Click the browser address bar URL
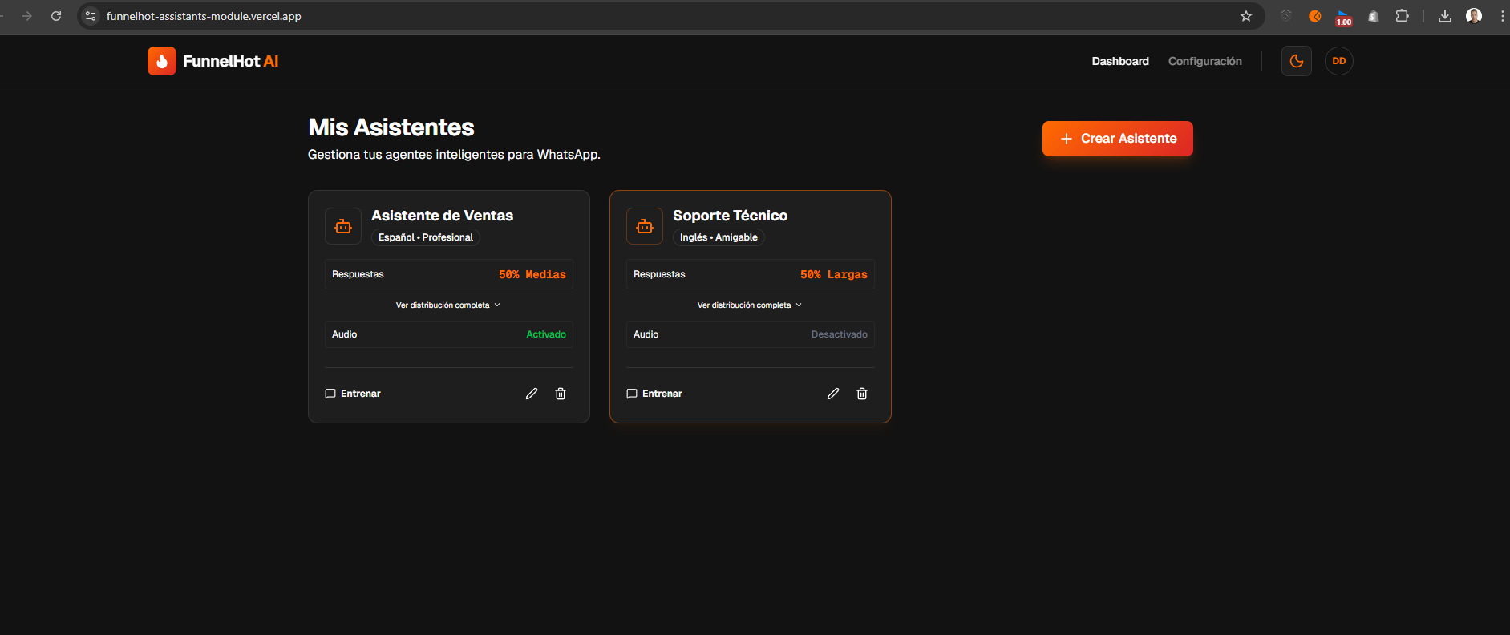 pos(204,16)
